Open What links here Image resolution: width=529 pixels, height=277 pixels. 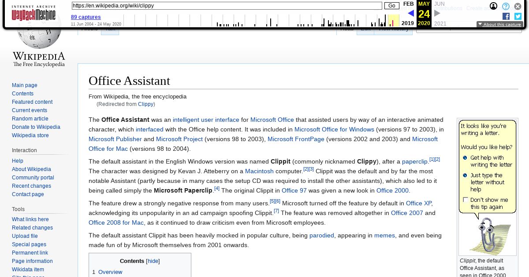coord(30,219)
